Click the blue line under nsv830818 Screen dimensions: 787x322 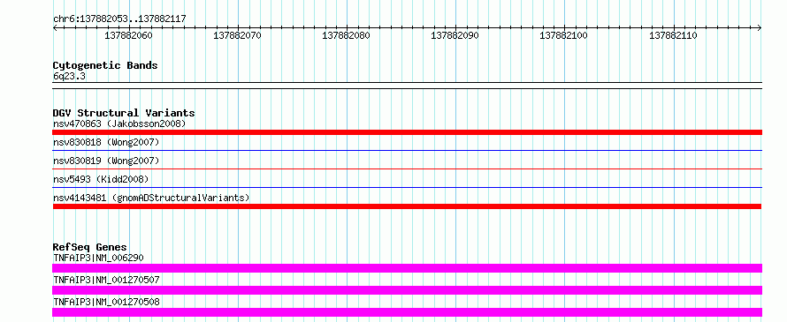point(407,150)
